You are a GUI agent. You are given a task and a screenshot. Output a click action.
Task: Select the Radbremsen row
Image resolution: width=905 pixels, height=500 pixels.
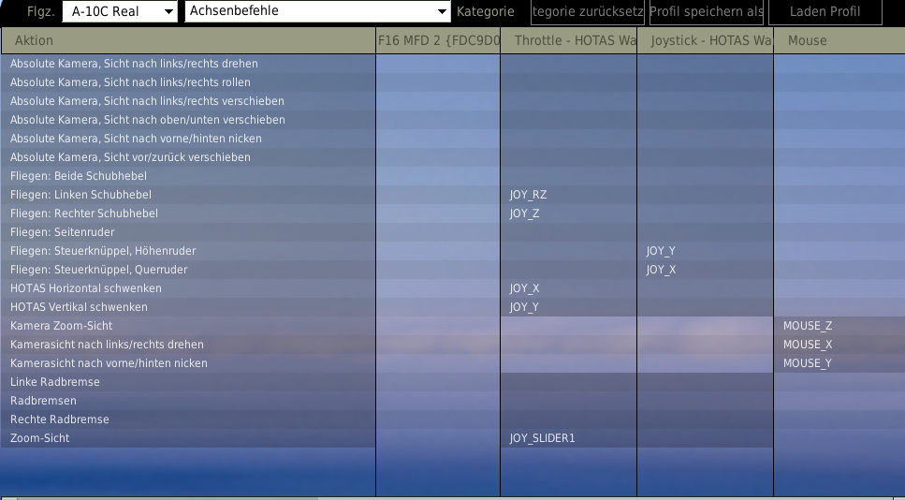[188, 401]
